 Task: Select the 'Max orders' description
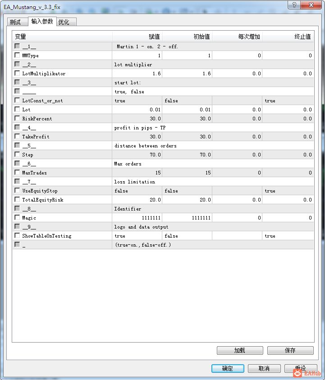pos(128,164)
